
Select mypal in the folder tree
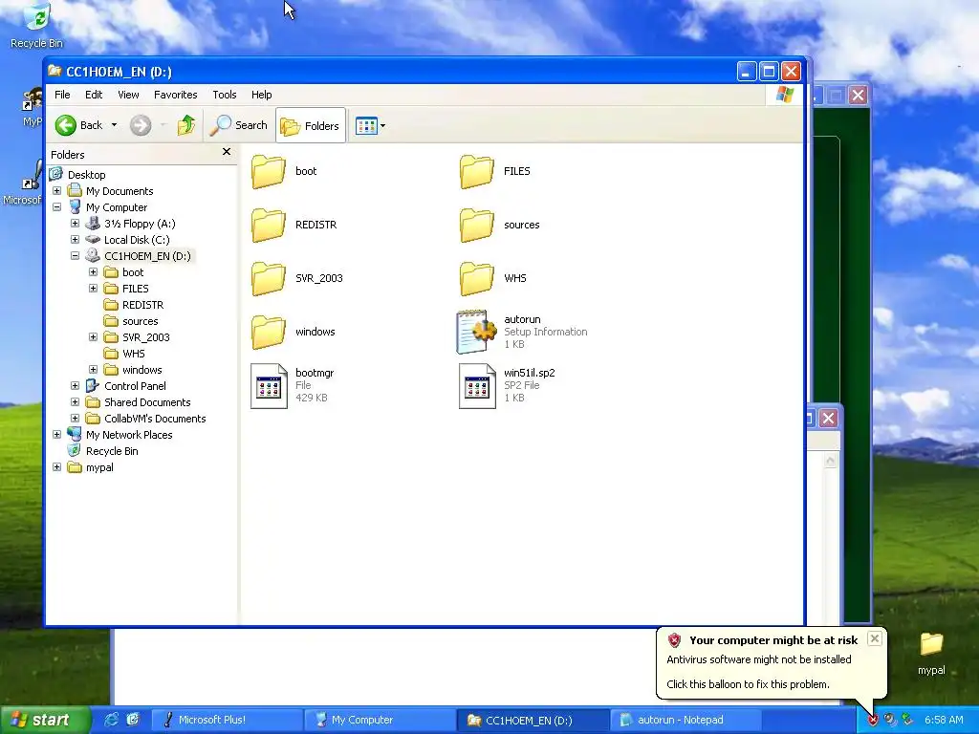click(99, 466)
